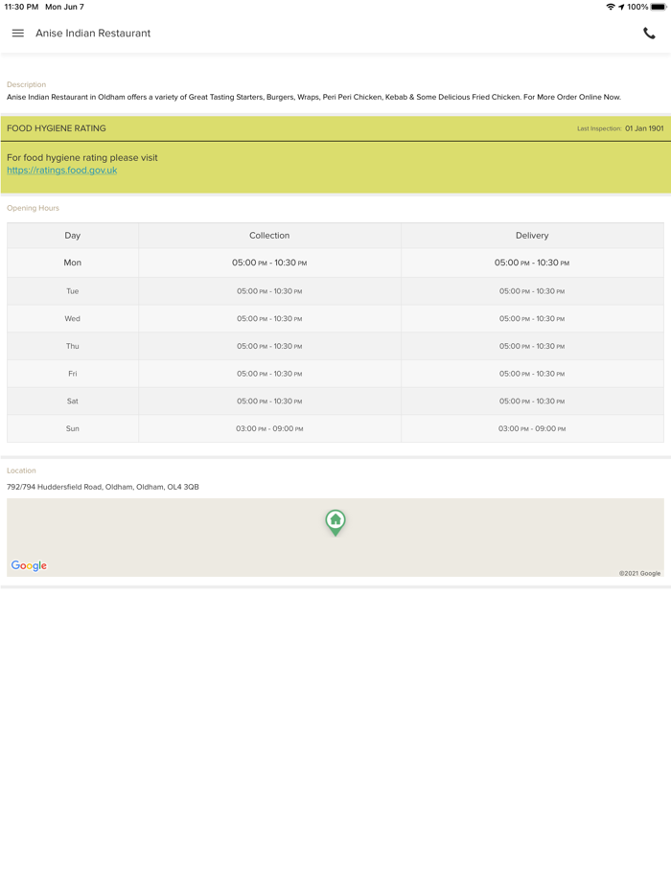671x895 pixels.
Task: Click the address 792/794 Huddersfield Road
Action: coord(103,487)
